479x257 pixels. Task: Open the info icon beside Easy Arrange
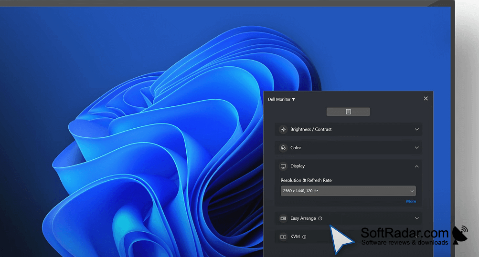point(320,218)
